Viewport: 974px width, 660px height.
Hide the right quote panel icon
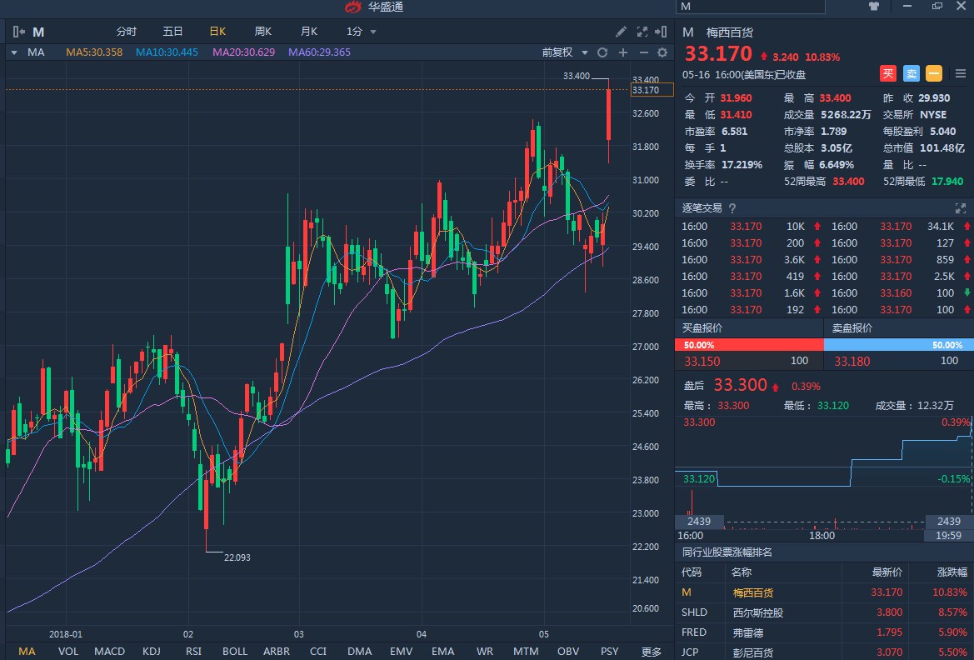coord(662,32)
